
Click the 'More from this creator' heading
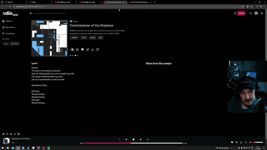pos(159,63)
